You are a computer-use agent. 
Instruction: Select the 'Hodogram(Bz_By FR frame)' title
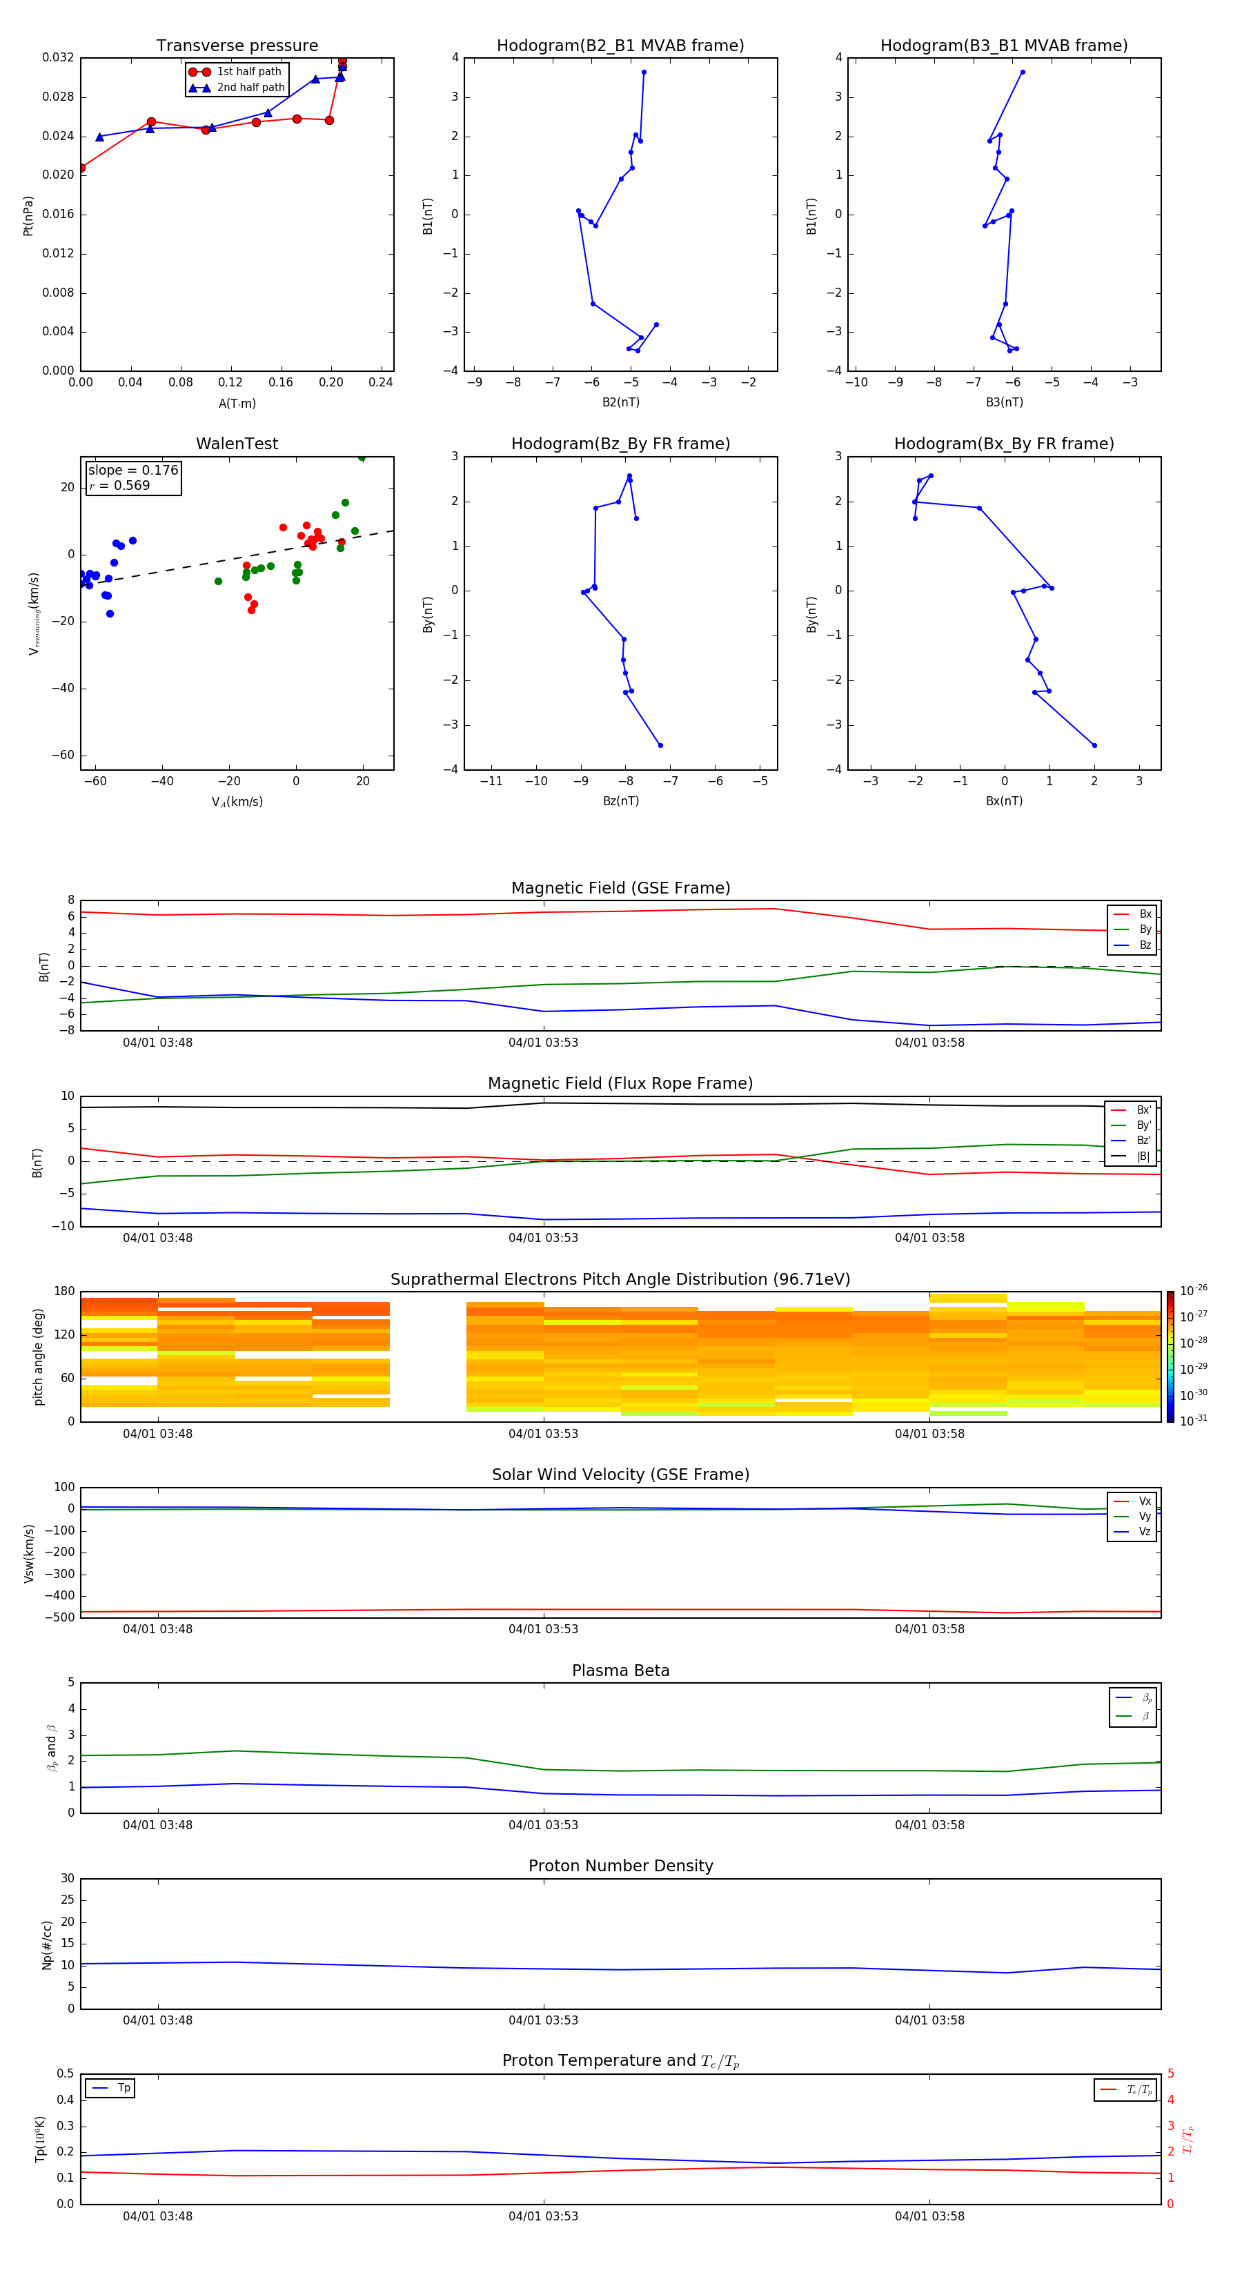pos(620,444)
